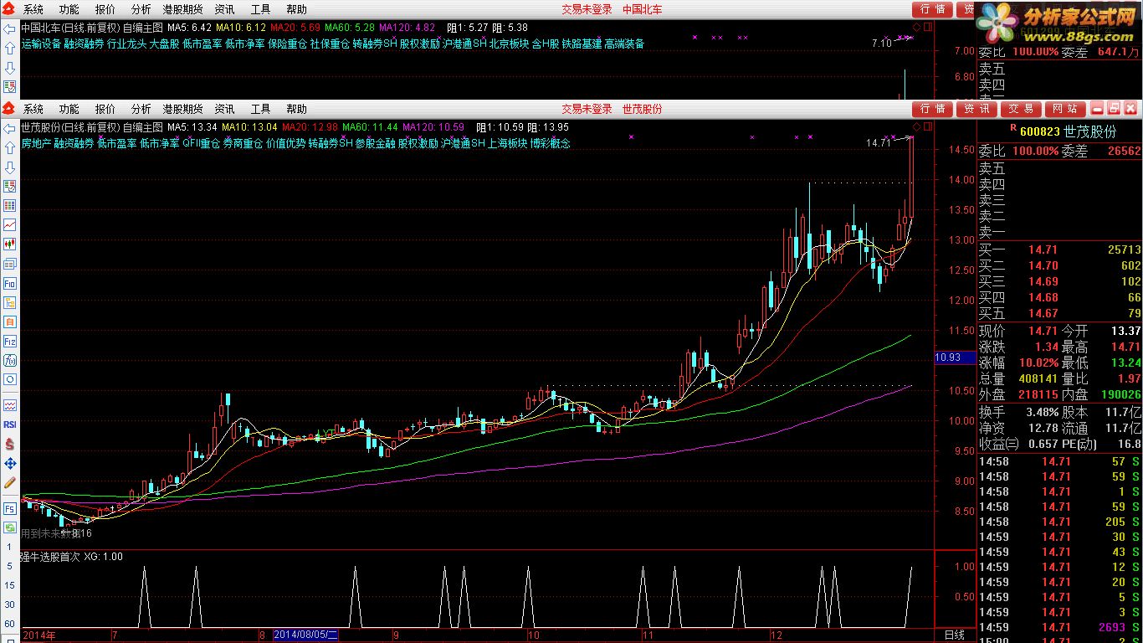Click the 运输设备 tag in the 中国北车 chart
Image resolution: width=1143 pixels, height=643 pixels.
point(42,44)
